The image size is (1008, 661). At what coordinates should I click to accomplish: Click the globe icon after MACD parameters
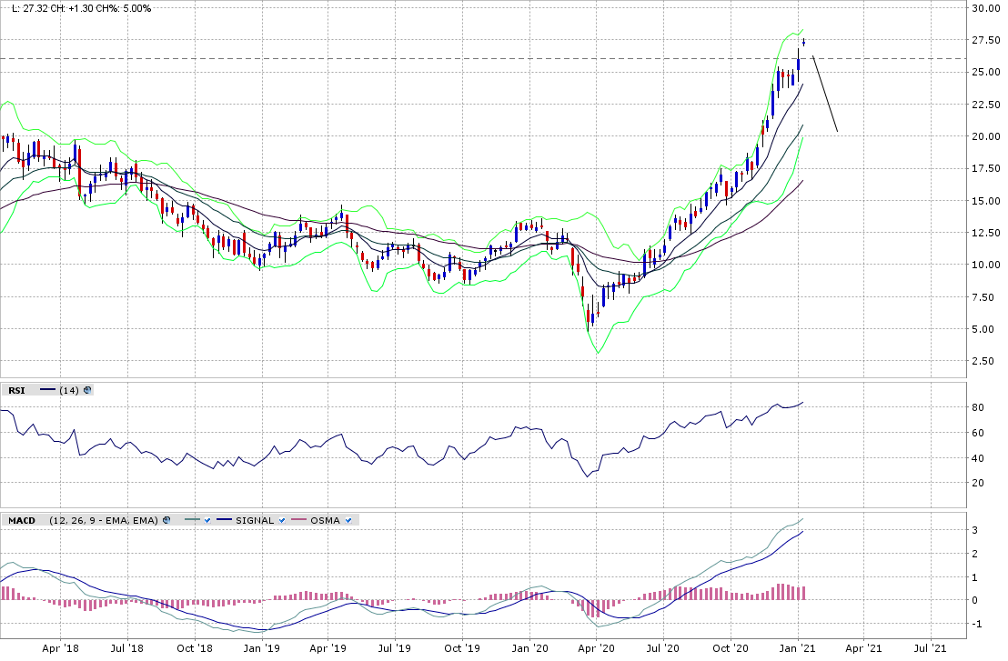pyautogui.click(x=166, y=520)
